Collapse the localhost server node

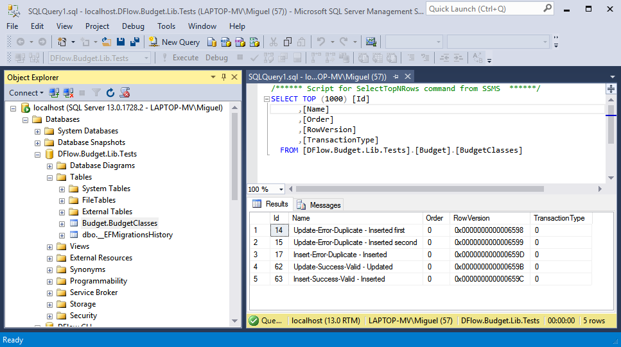[13, 108]
